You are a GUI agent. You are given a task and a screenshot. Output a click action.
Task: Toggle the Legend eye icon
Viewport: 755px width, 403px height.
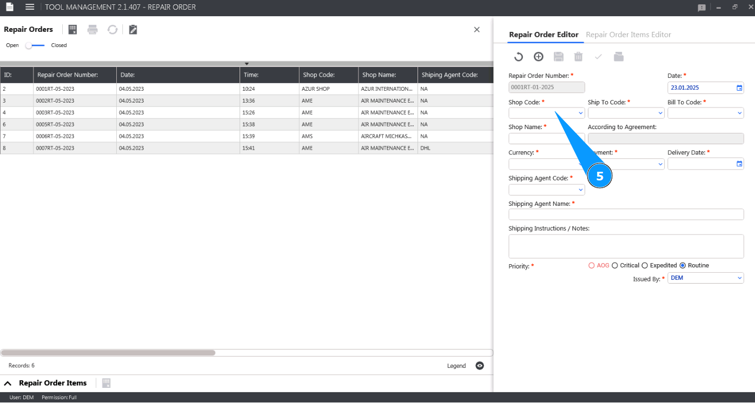point(479,366)
